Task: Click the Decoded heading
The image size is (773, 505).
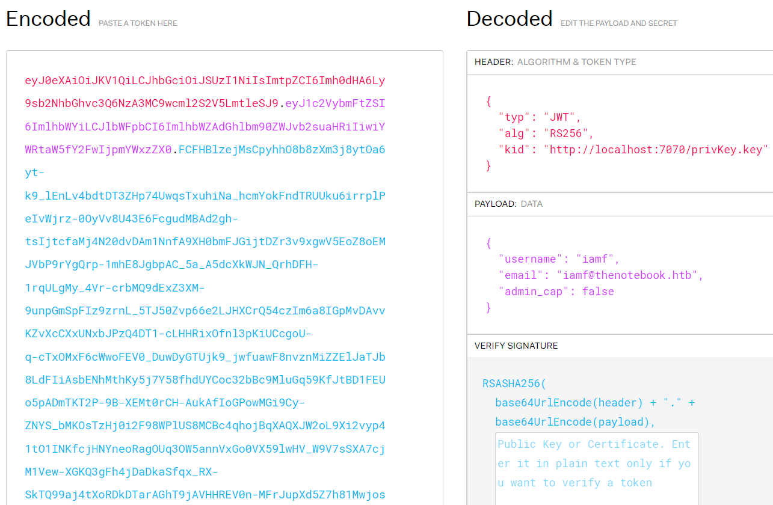Action: (509, 19)
